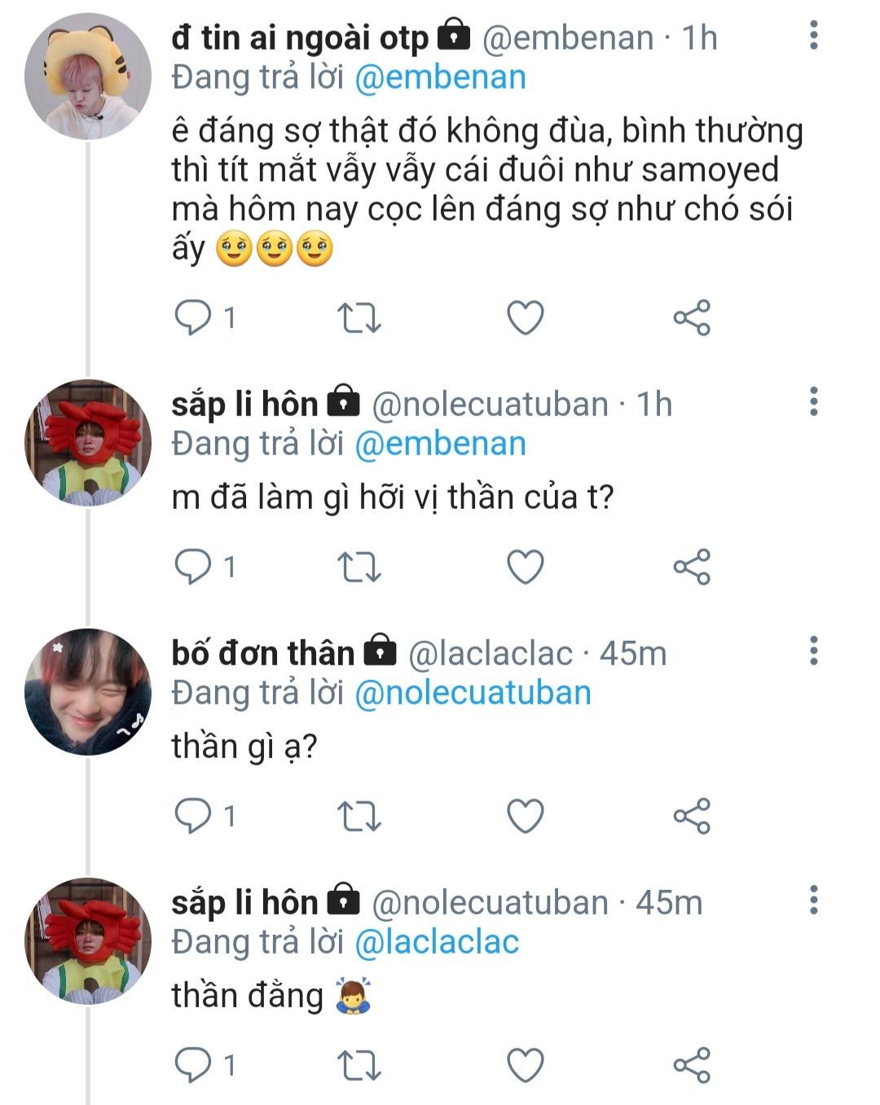This screenshot has width=880, height=1105.
Task: Share the "thần đằng" tweet
Action: pyautogui.click(x=692, y=1065)
